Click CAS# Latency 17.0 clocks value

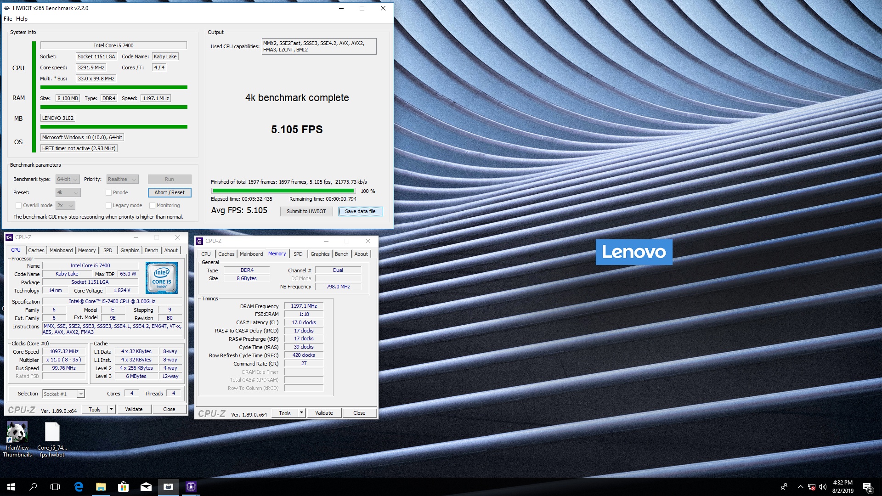click(304, 322)
